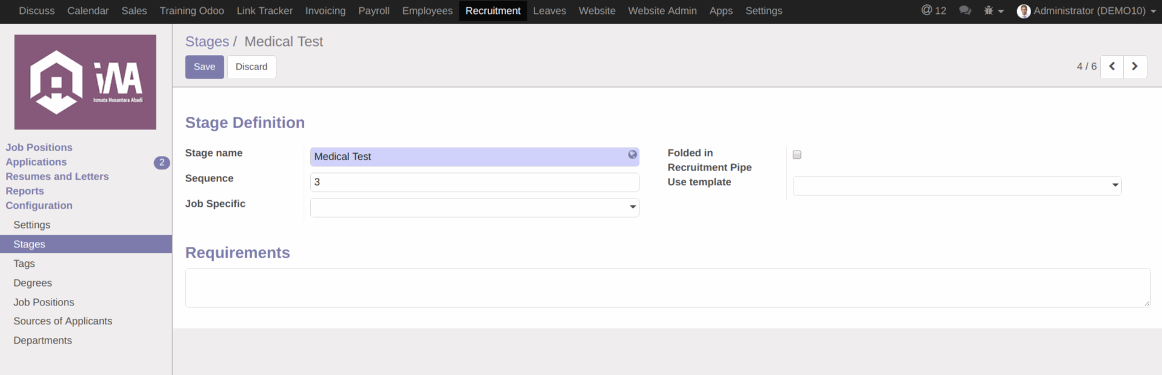Open the Administrator (DEMO10) user menu arrow

[1153, 11]
